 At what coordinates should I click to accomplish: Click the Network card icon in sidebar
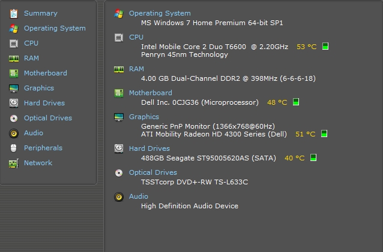coord(14,163)
